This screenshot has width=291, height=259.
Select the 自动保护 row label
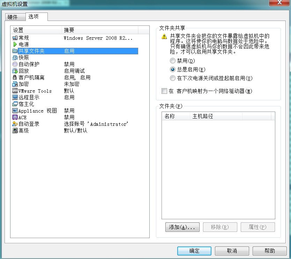pos(29,64)
